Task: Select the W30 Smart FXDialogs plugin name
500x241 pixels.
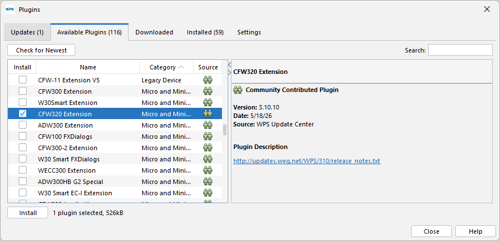Action: click(69, 159)
